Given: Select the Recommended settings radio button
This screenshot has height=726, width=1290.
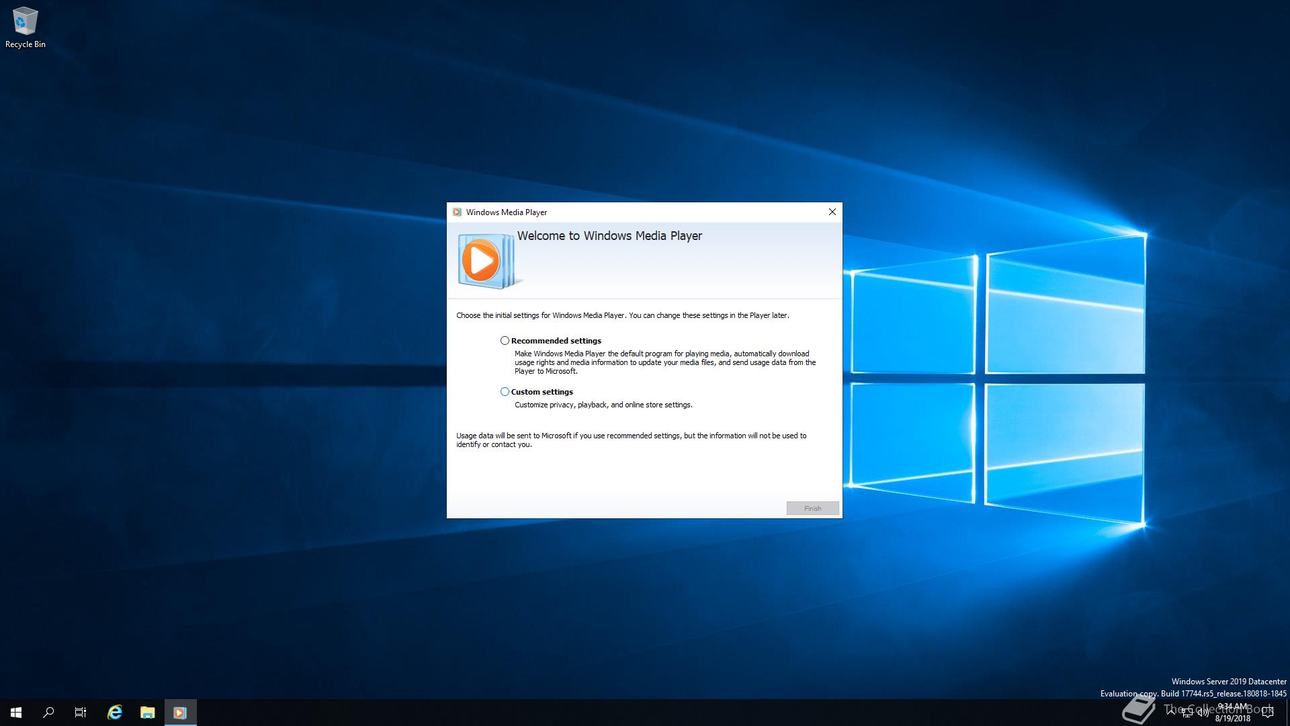Looking at the screenshot, I should click(505, 341).
